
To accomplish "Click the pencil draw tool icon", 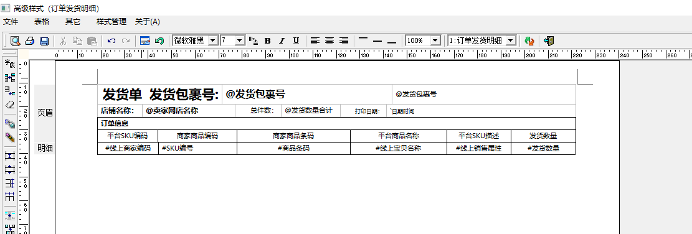I will [10, 137].
